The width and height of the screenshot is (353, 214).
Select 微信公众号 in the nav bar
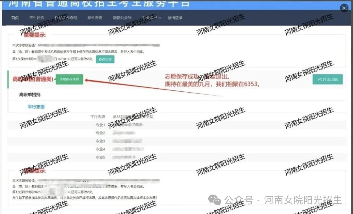(x=122, y=18)
